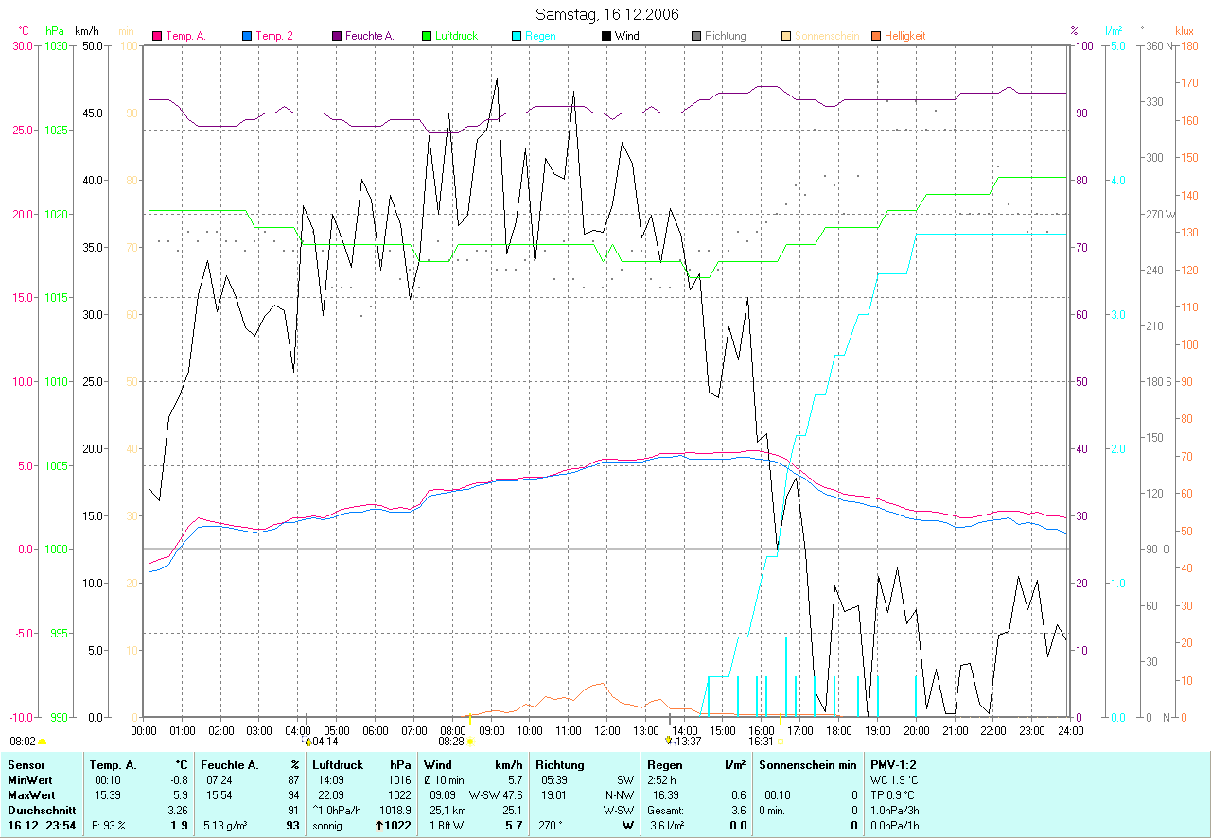Click the Richtung legend label

pyautogui.click(x=725, y=36)
